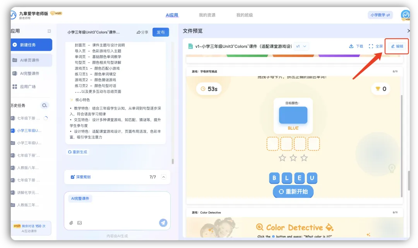This screenshot has width=418, height=248.
Task: Click the blue target color swatch
Action: [293, 115]
